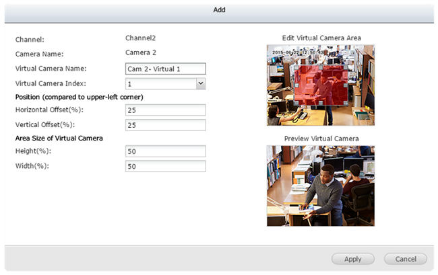The image size is (438, 275).
Task: Click into the Width(%) field
Action: coord(166,166)
